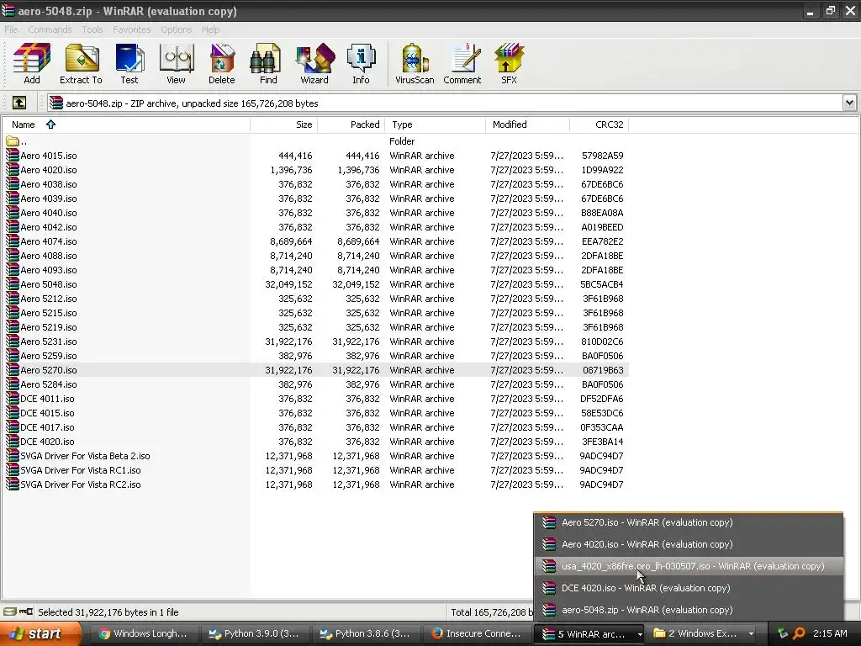Select SVGA Driver For Vista RC1.iso
Image resolution: width=861 pixels, height=646 pixels.
click(x=315, y=469)
